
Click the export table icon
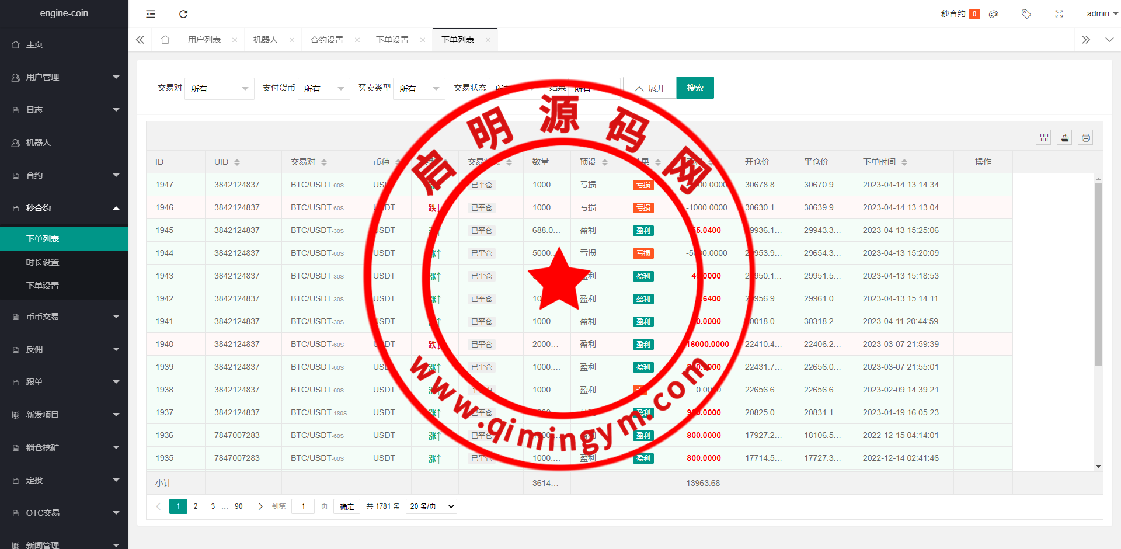coord(1065,138)
